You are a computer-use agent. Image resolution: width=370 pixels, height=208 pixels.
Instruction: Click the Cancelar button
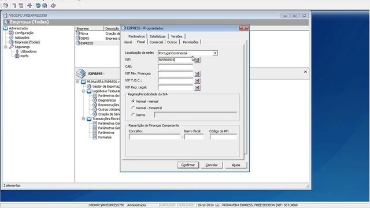(x=212, y=165)
